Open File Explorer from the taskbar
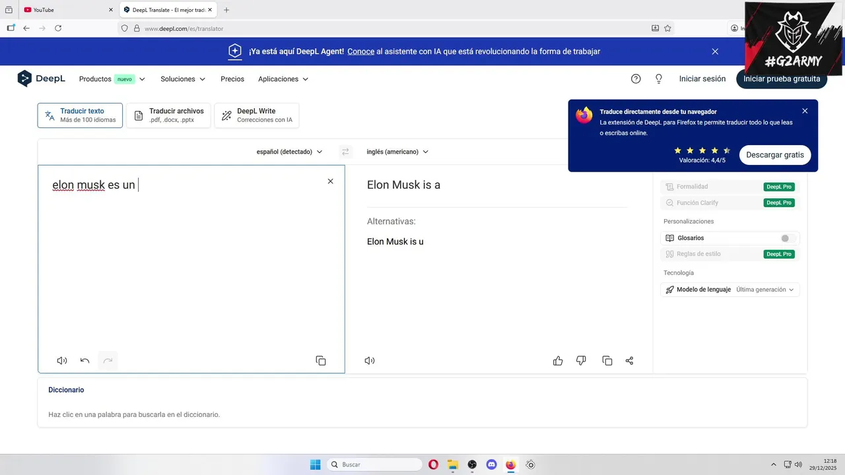Viewport: 845px width, 475px height. (453, 464)
